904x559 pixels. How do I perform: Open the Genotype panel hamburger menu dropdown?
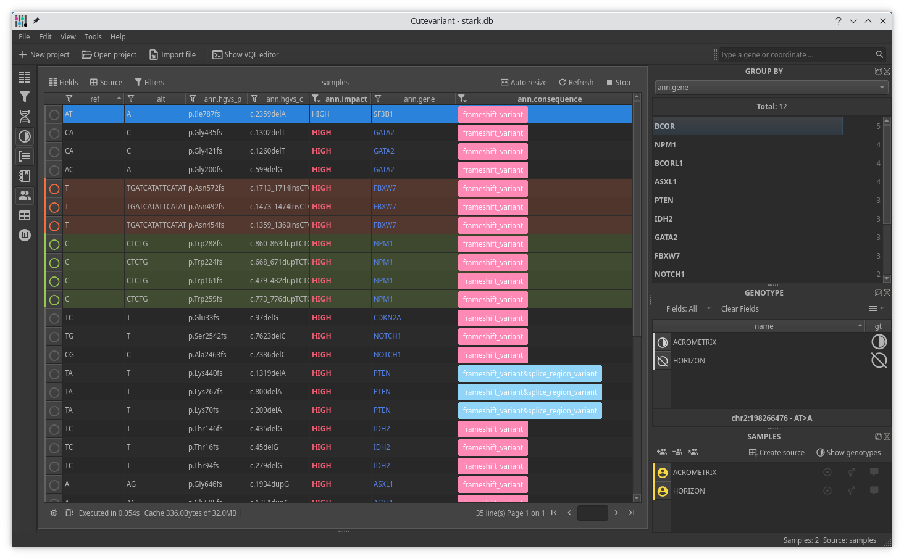click(x=876, y=308)
